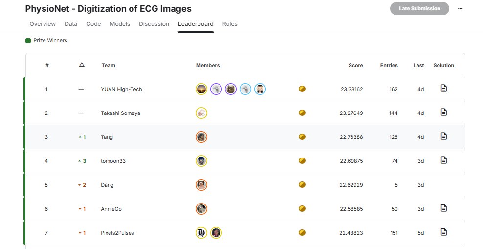Open Pixels2Pulses solution document icon
Viewport: 483px width, 249px height.
pos(443,232)
